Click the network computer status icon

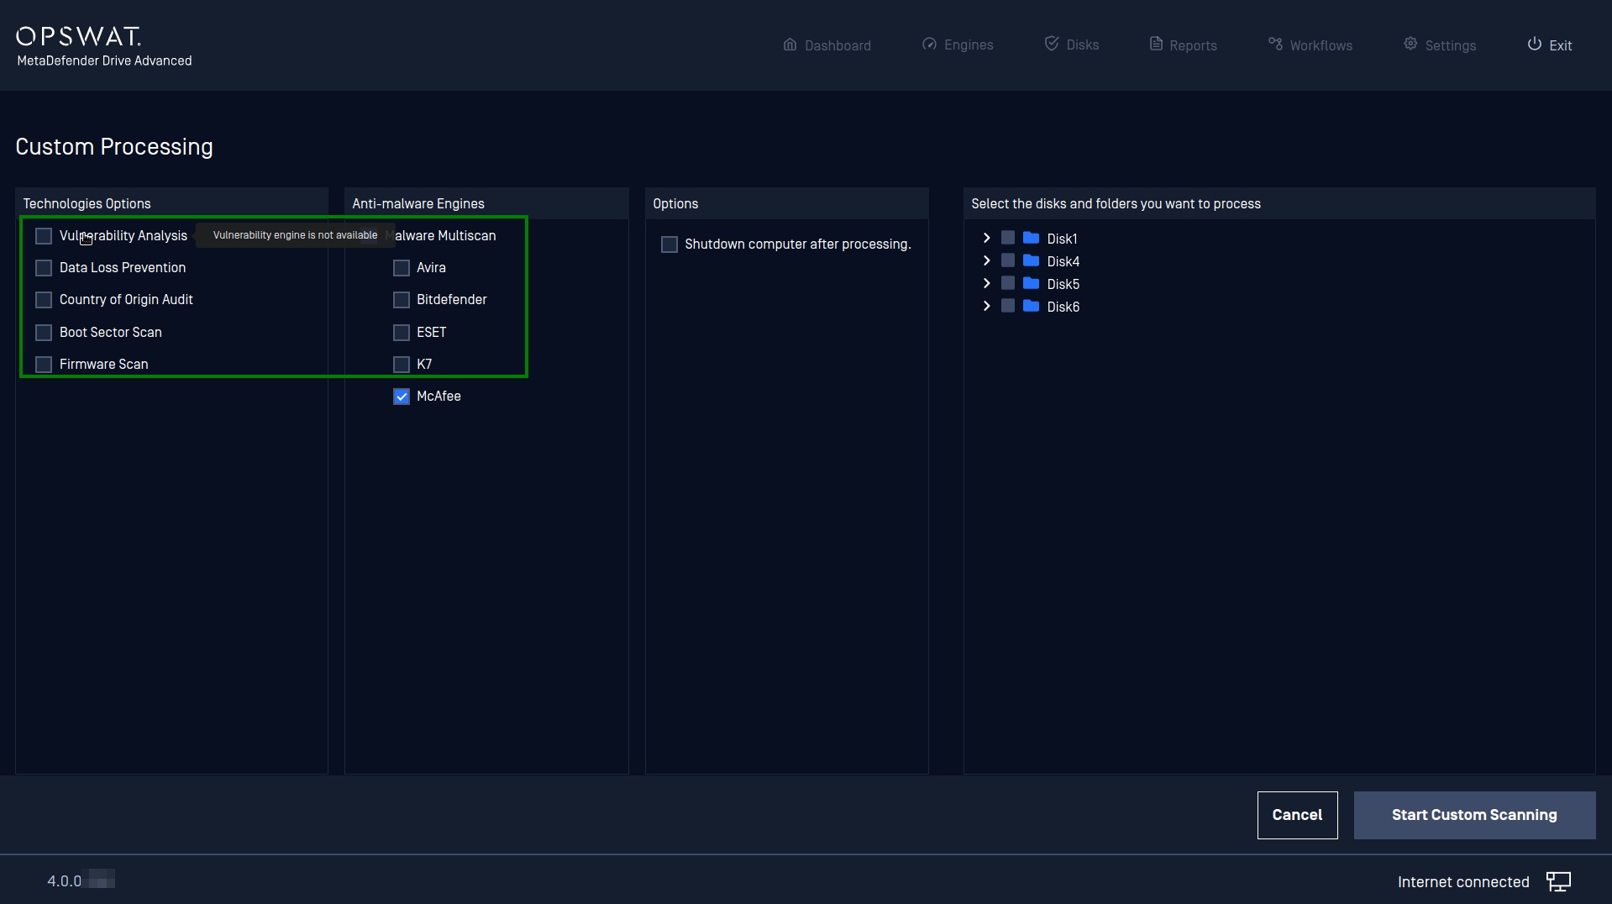pyautogui.click(x=1558, y=881)
